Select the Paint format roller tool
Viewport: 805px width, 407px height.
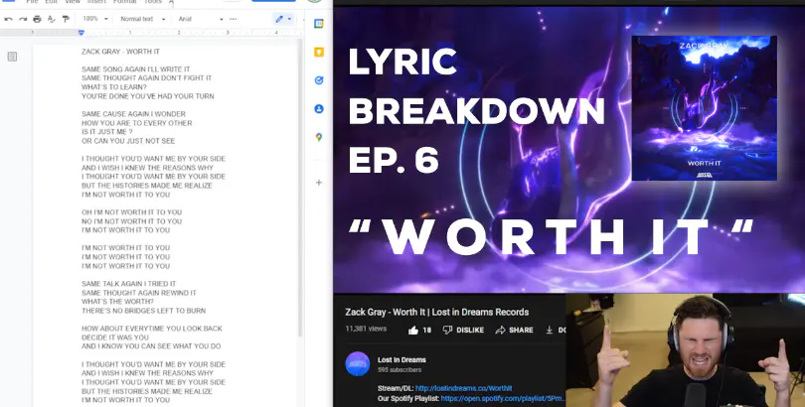click(67, 19)
